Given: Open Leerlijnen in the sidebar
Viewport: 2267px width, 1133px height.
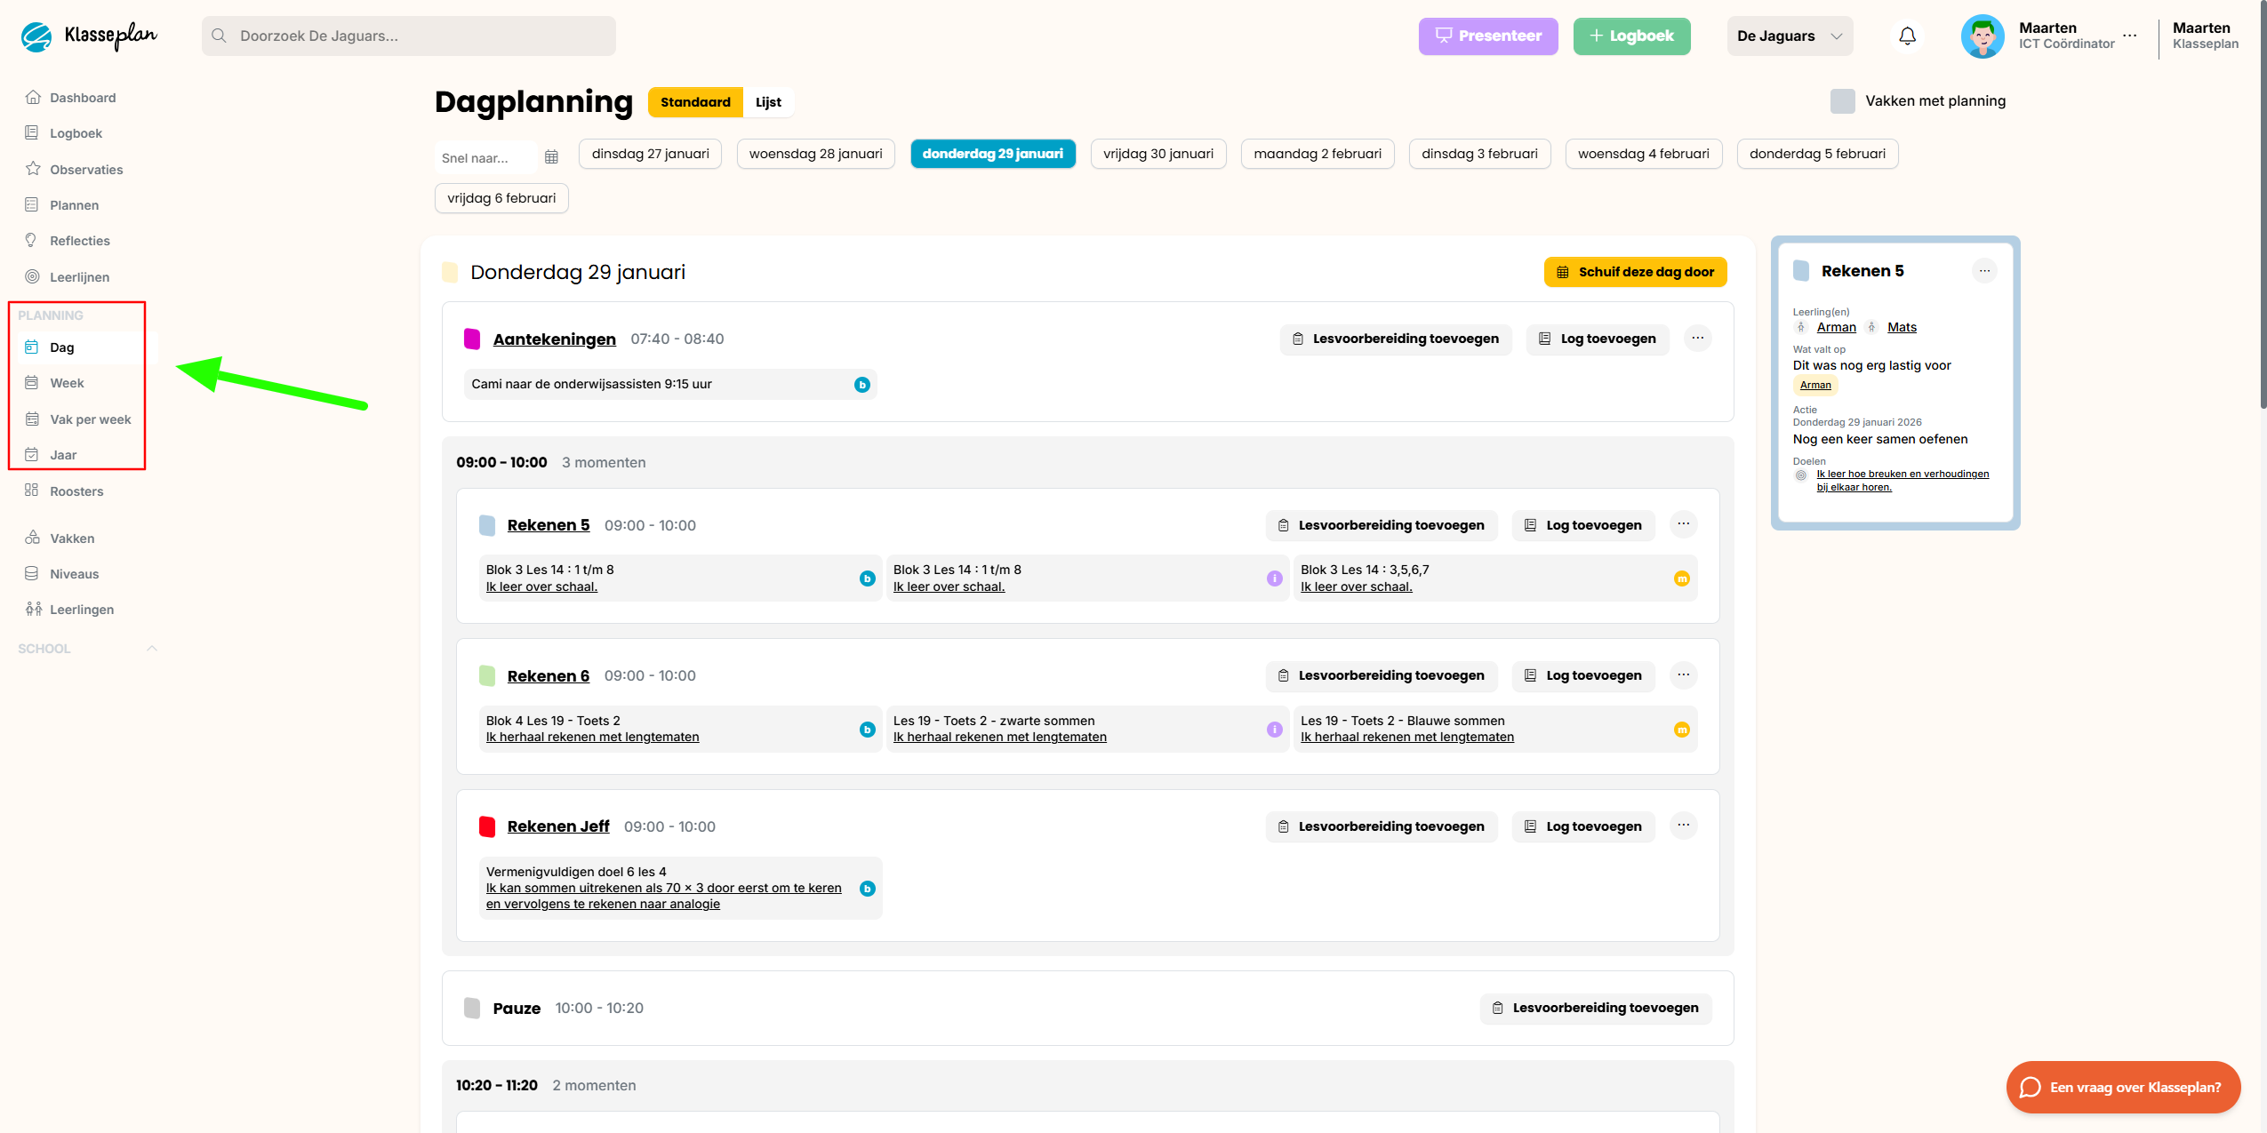Looking at the screenshot, I should pyautogui.click(x=79, y=277).
